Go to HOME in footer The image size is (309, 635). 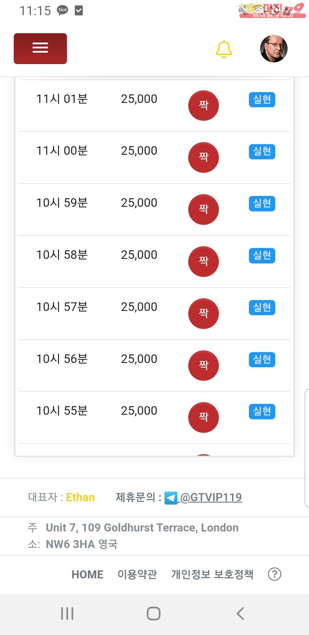point(87,574)
